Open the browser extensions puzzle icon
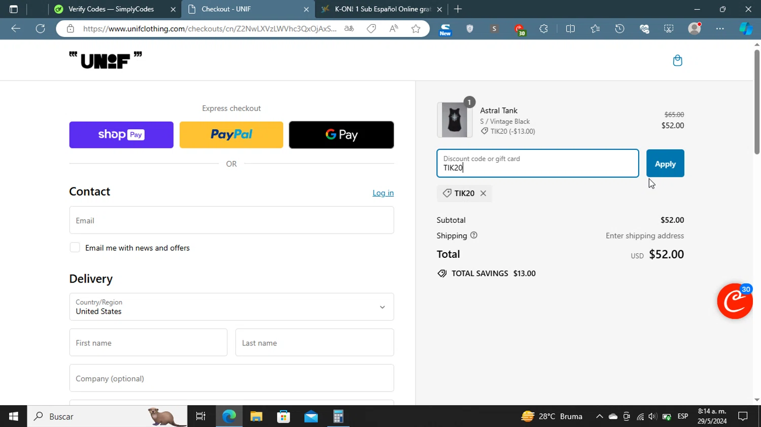This screenshot has width=761, height=427. [x=544, y=29]
